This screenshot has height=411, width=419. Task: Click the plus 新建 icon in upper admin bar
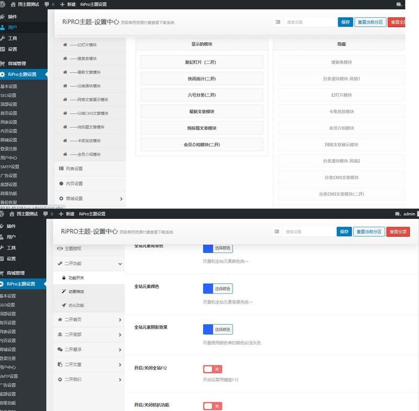click(x=62, y=4)
